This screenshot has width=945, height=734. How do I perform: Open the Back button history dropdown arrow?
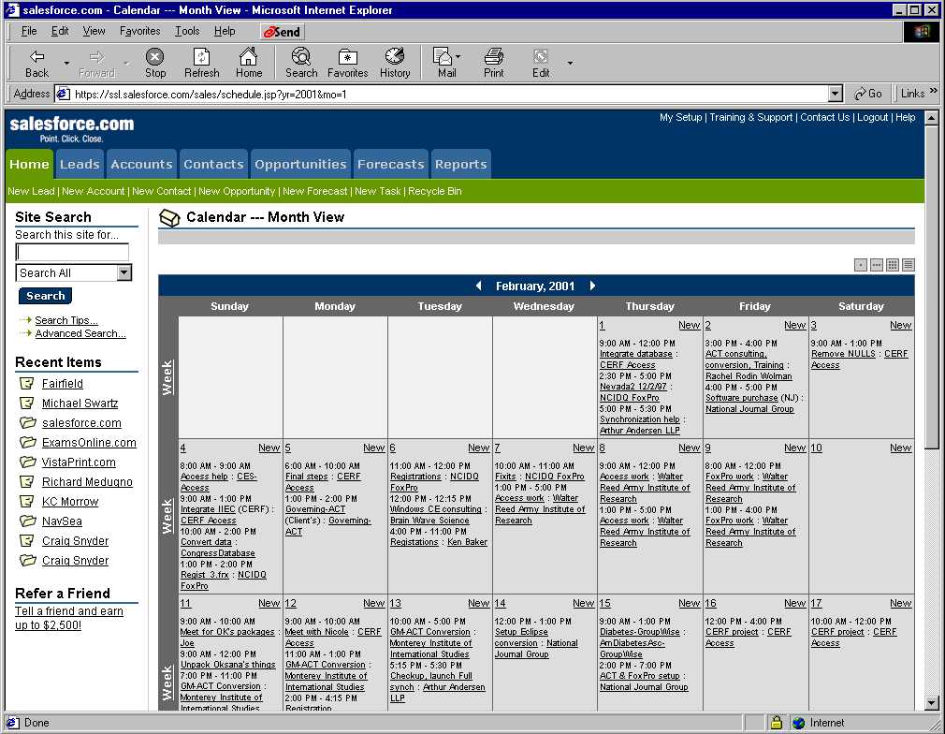click(x=66, y=63)
